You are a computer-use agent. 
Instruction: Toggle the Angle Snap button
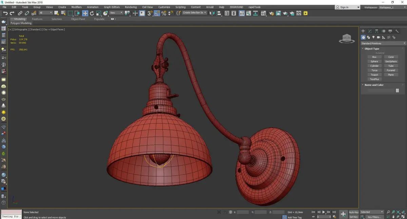point(157,13)
